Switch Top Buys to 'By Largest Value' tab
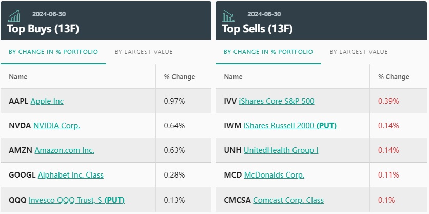Viewport: 429px width, 214px height. (144, 52)
